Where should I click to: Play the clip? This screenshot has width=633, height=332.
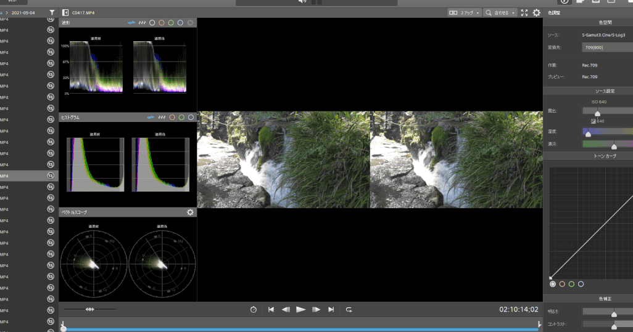301,310
